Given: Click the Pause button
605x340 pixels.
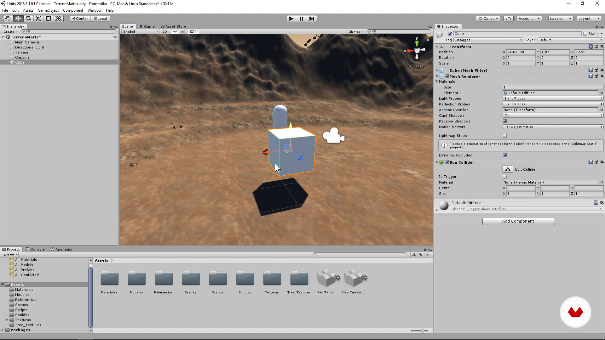Looking at the screenshot, I should point(302,19).
